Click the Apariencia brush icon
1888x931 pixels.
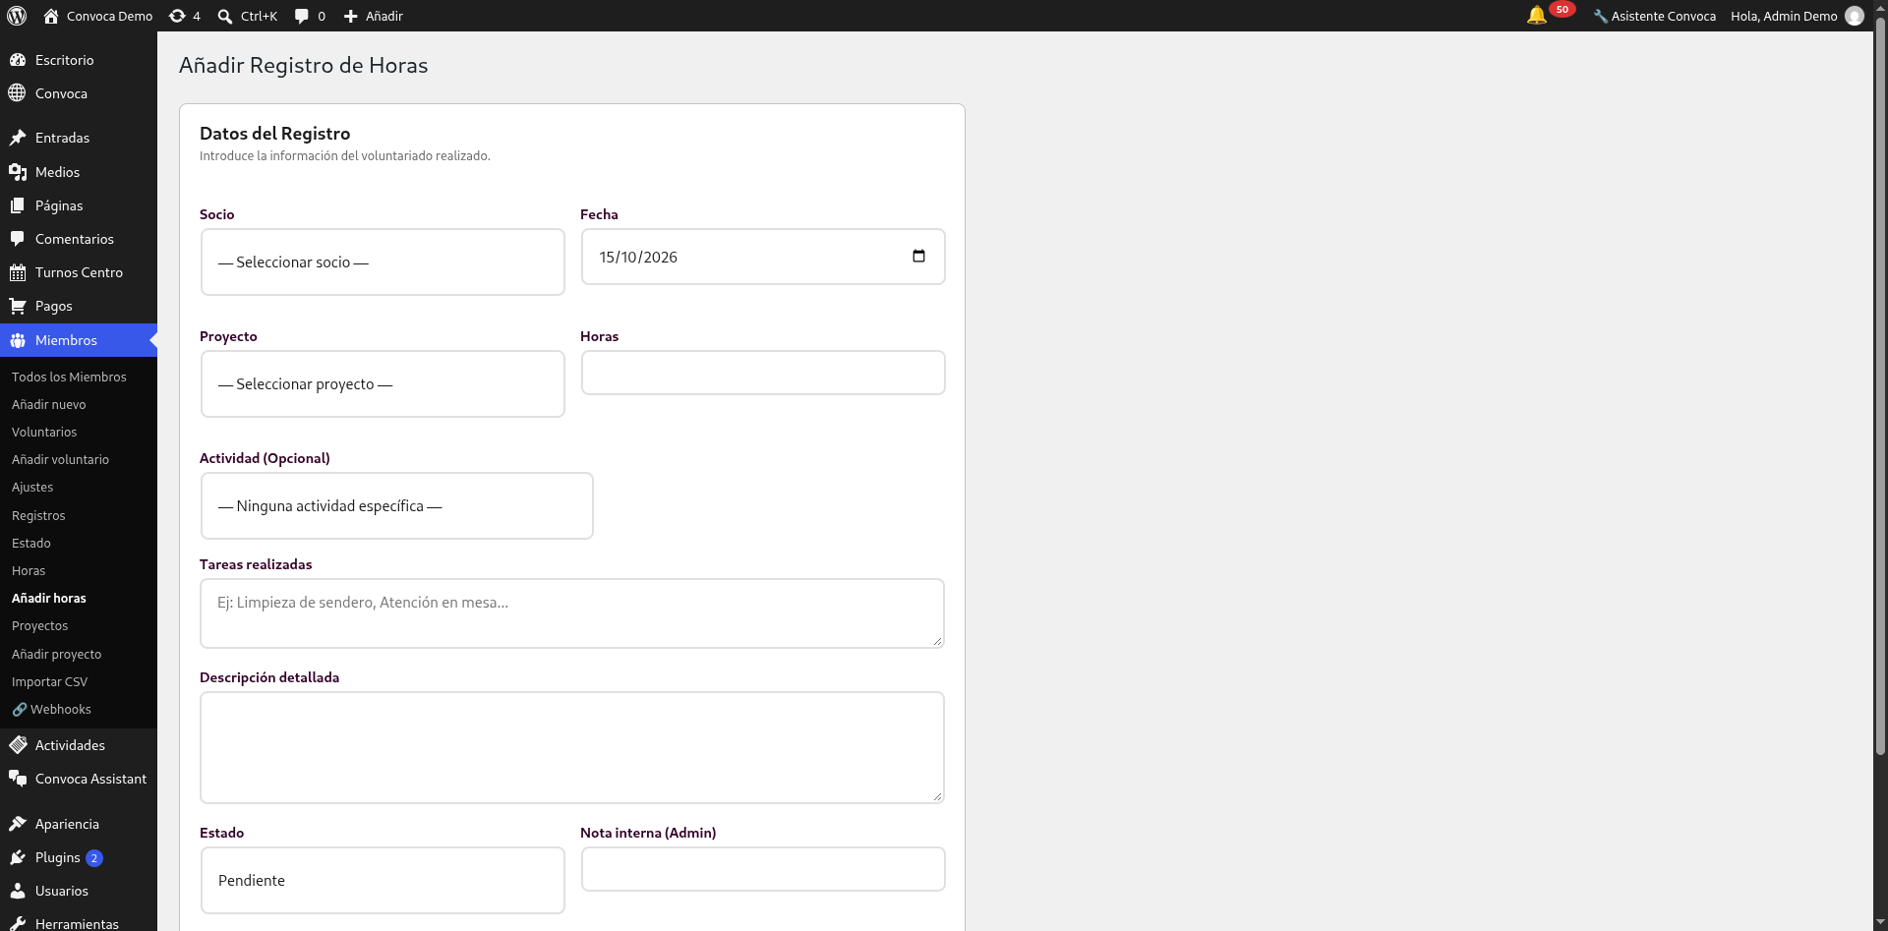(x=17, y=824)
